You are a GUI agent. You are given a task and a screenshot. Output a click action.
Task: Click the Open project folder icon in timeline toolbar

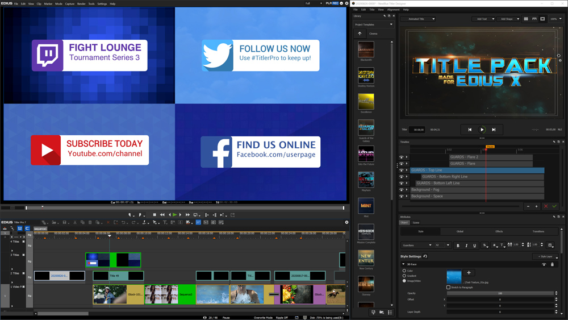(54, 222)
